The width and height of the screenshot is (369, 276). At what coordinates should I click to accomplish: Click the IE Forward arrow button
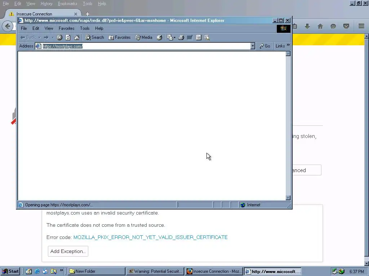tap(46, 37)
